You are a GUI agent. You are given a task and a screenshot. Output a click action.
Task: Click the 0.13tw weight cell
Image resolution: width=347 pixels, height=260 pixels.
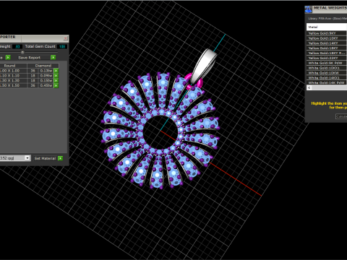(46, 71)
